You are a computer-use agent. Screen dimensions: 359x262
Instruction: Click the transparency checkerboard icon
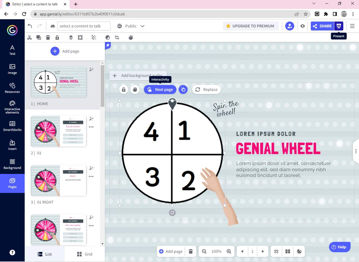[94, 37]
